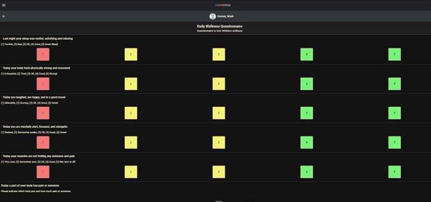The width and height of the screenshot is (431, 202).
Task: Click the CoachMePlus logo
Action: click(223, 5)
